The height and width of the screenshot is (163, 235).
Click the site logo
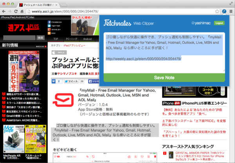point(23,27)
